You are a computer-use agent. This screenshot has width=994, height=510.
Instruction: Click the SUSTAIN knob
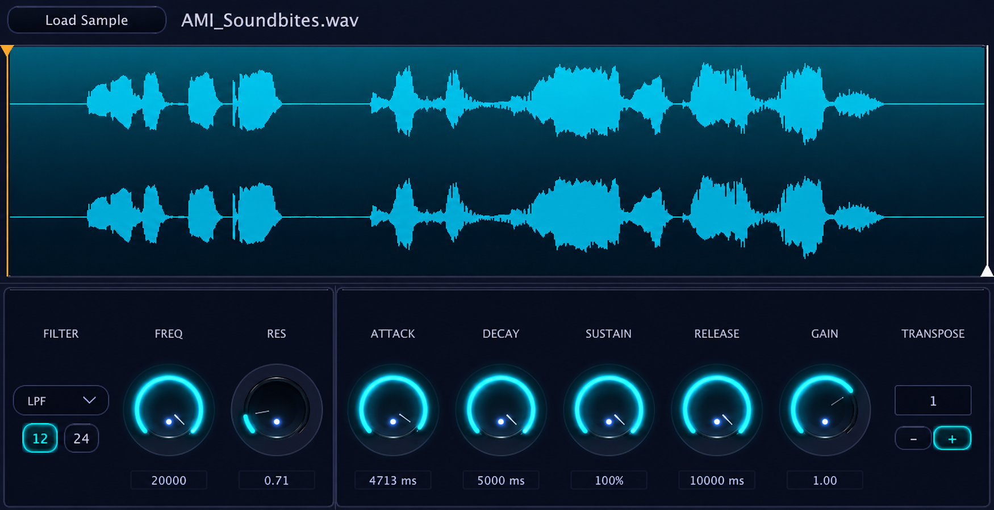609,410
